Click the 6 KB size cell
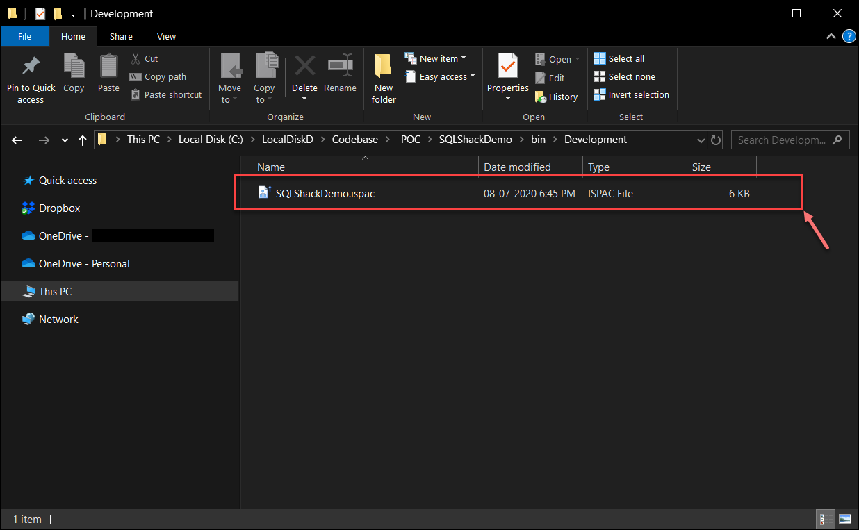This screenshot has width=859, height=530. [x=739, y=194]
